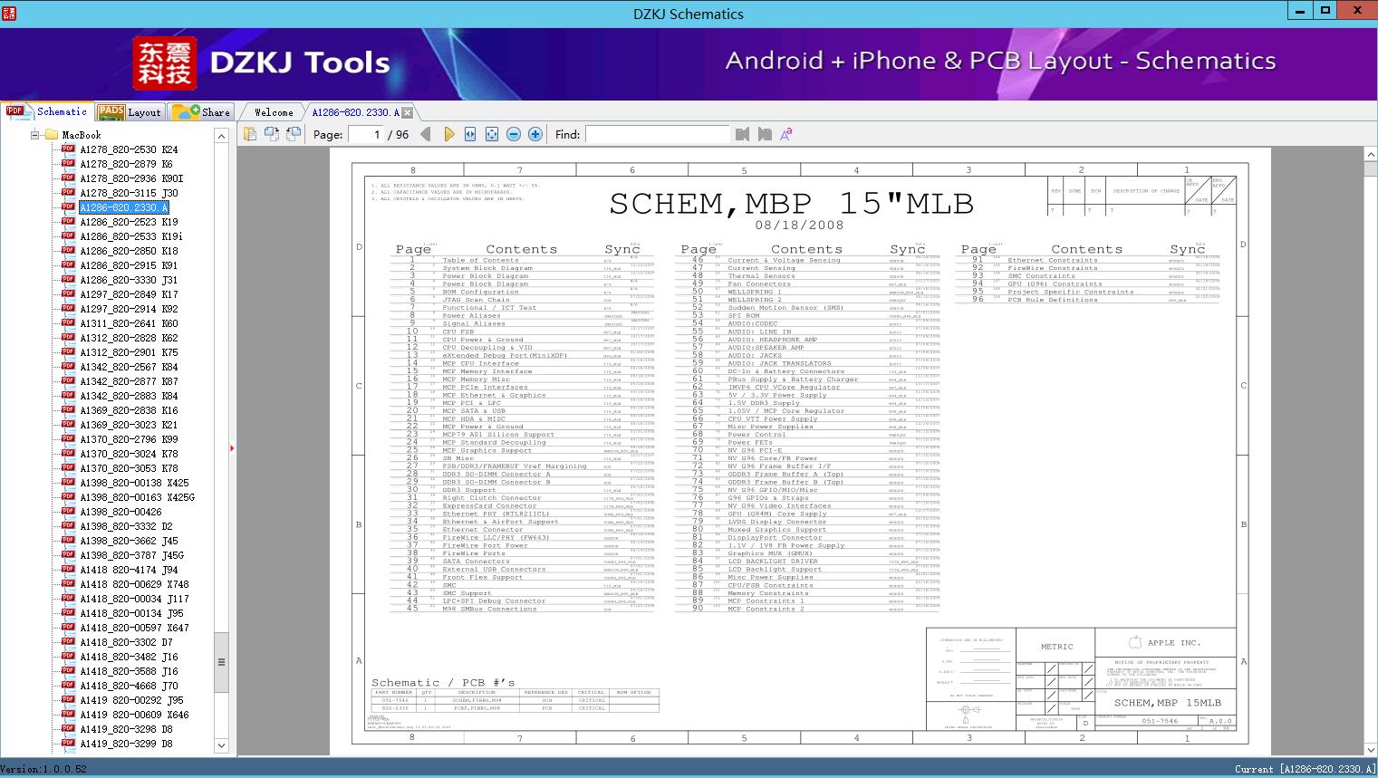Fit the page to width
The height and width of the screenshot is (778, 1378).
(470, 134)
